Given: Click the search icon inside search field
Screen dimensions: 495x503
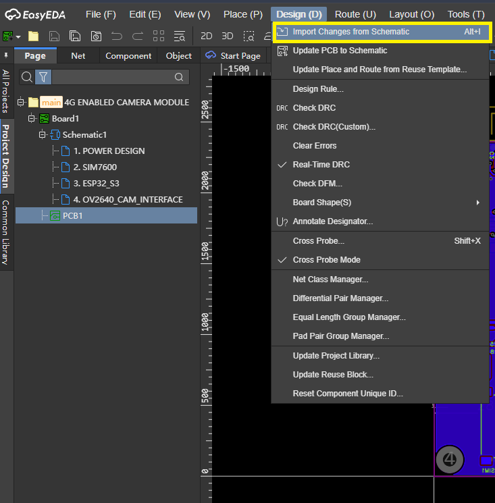Looking at the screenshot, I should [179, 77].
